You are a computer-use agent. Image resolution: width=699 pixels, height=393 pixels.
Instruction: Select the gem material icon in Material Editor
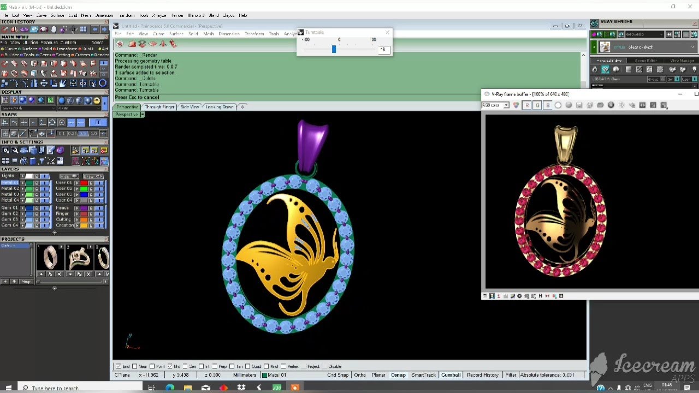(605, 69)
